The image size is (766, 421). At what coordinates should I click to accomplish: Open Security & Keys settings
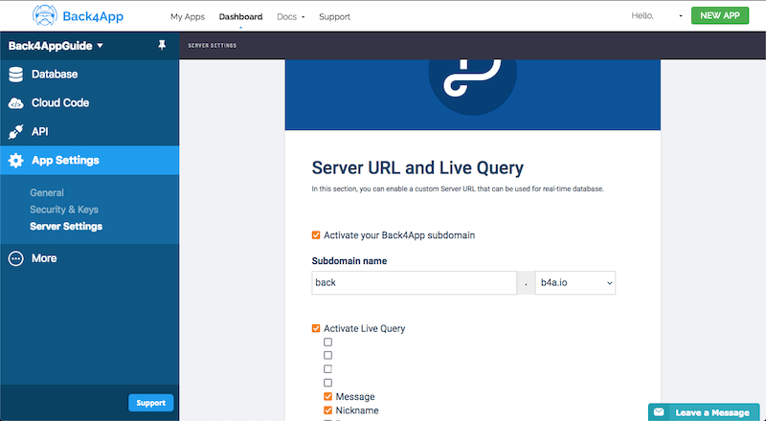coord(64,210)
